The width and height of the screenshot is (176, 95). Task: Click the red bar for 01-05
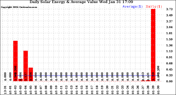tap(31, 74)
